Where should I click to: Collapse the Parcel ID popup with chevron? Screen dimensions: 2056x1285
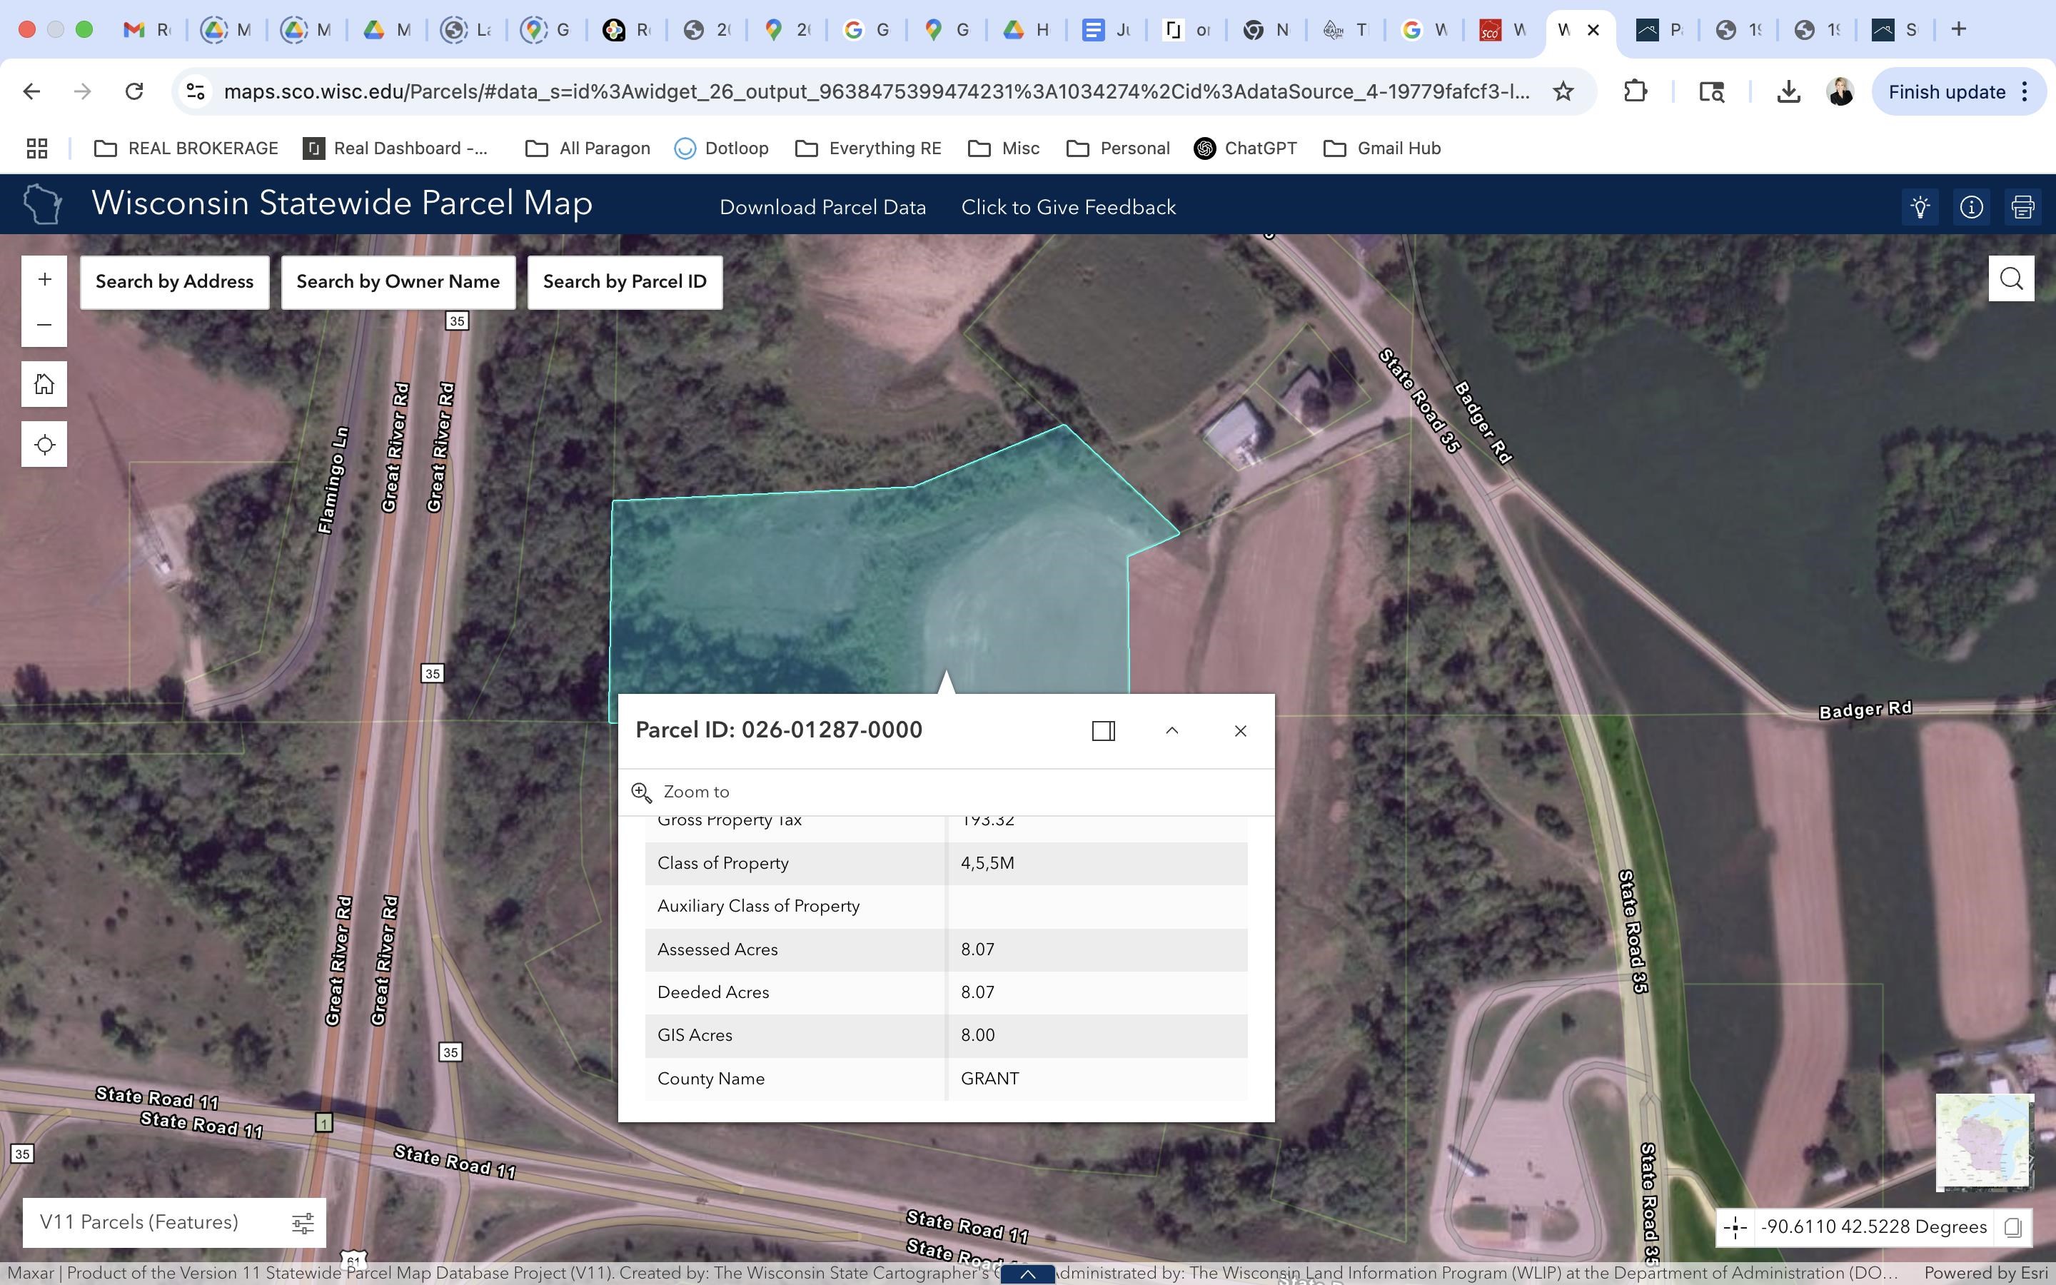(x=1171, y=731)
